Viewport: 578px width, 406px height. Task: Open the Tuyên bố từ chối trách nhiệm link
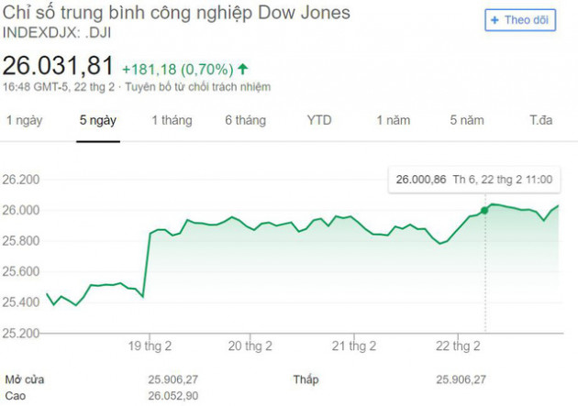197,87
